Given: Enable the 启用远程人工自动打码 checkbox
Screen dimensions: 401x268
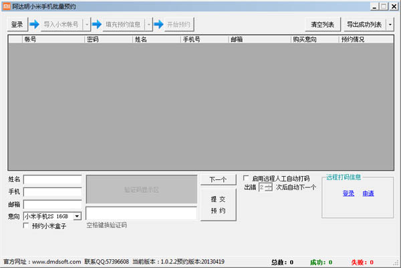Looking at the screenshot, I should 246,178.
